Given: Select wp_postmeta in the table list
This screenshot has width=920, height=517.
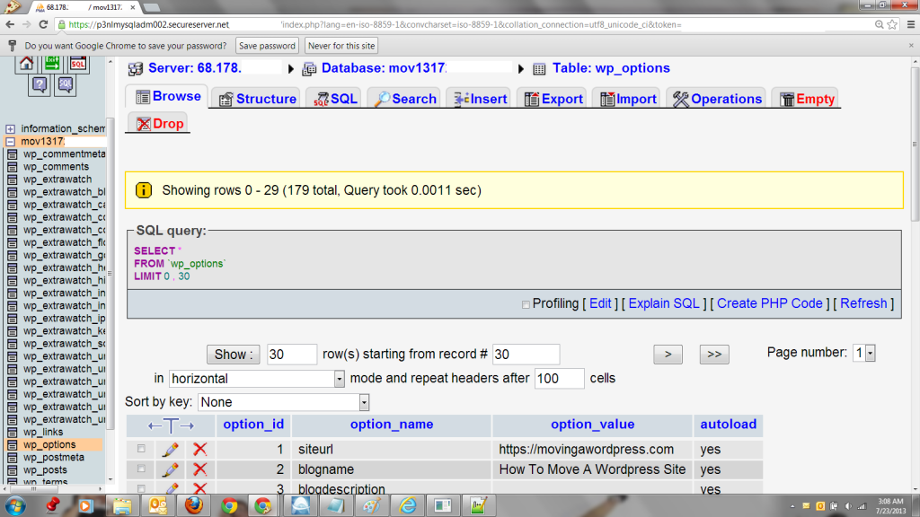Looking at the screenshot, I should 53,457.
